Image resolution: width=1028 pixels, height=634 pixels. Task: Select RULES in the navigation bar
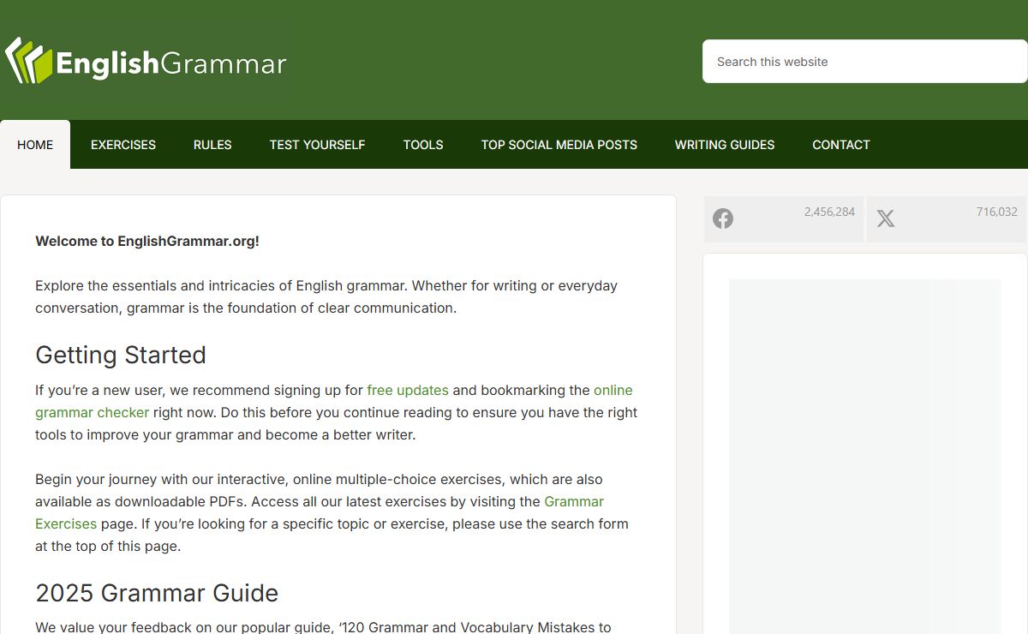pos(212,145)
